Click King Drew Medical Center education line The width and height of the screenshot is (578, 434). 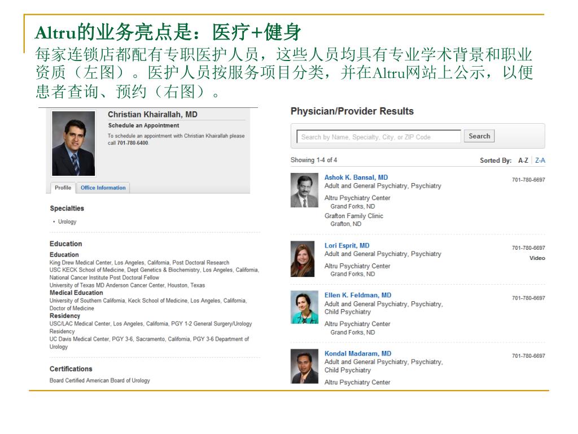139,262
